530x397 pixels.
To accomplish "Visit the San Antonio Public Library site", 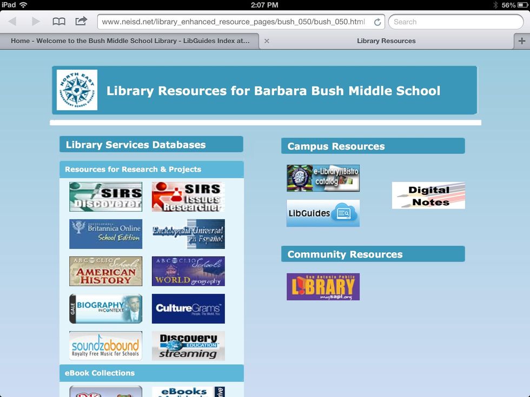I will click(323, 287).
